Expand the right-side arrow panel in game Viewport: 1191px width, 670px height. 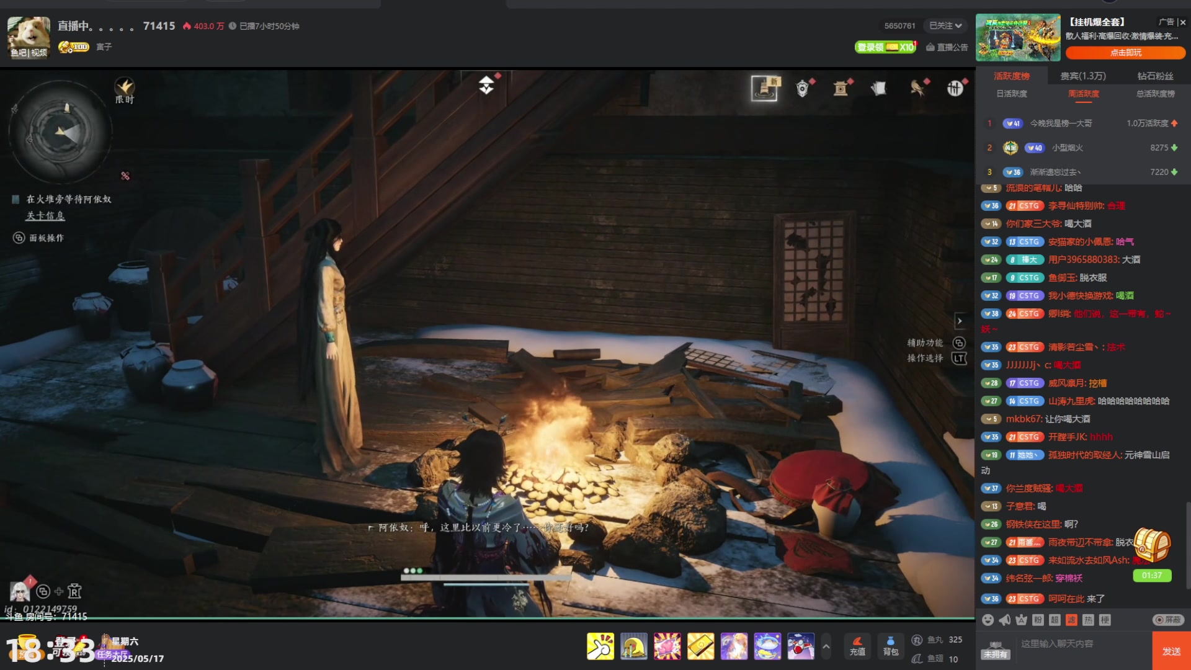coord(959,321)
